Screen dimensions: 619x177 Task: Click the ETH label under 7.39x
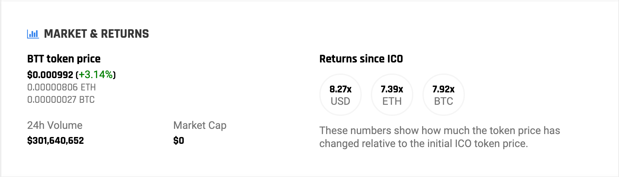click(392, 102)
